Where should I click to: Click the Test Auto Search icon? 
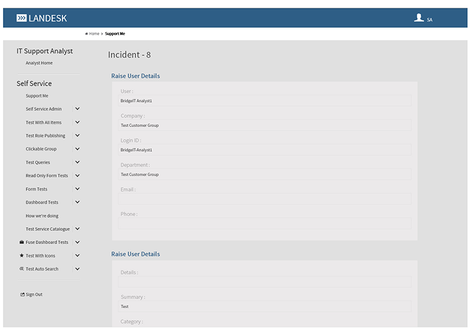click(x=22, y=269)
